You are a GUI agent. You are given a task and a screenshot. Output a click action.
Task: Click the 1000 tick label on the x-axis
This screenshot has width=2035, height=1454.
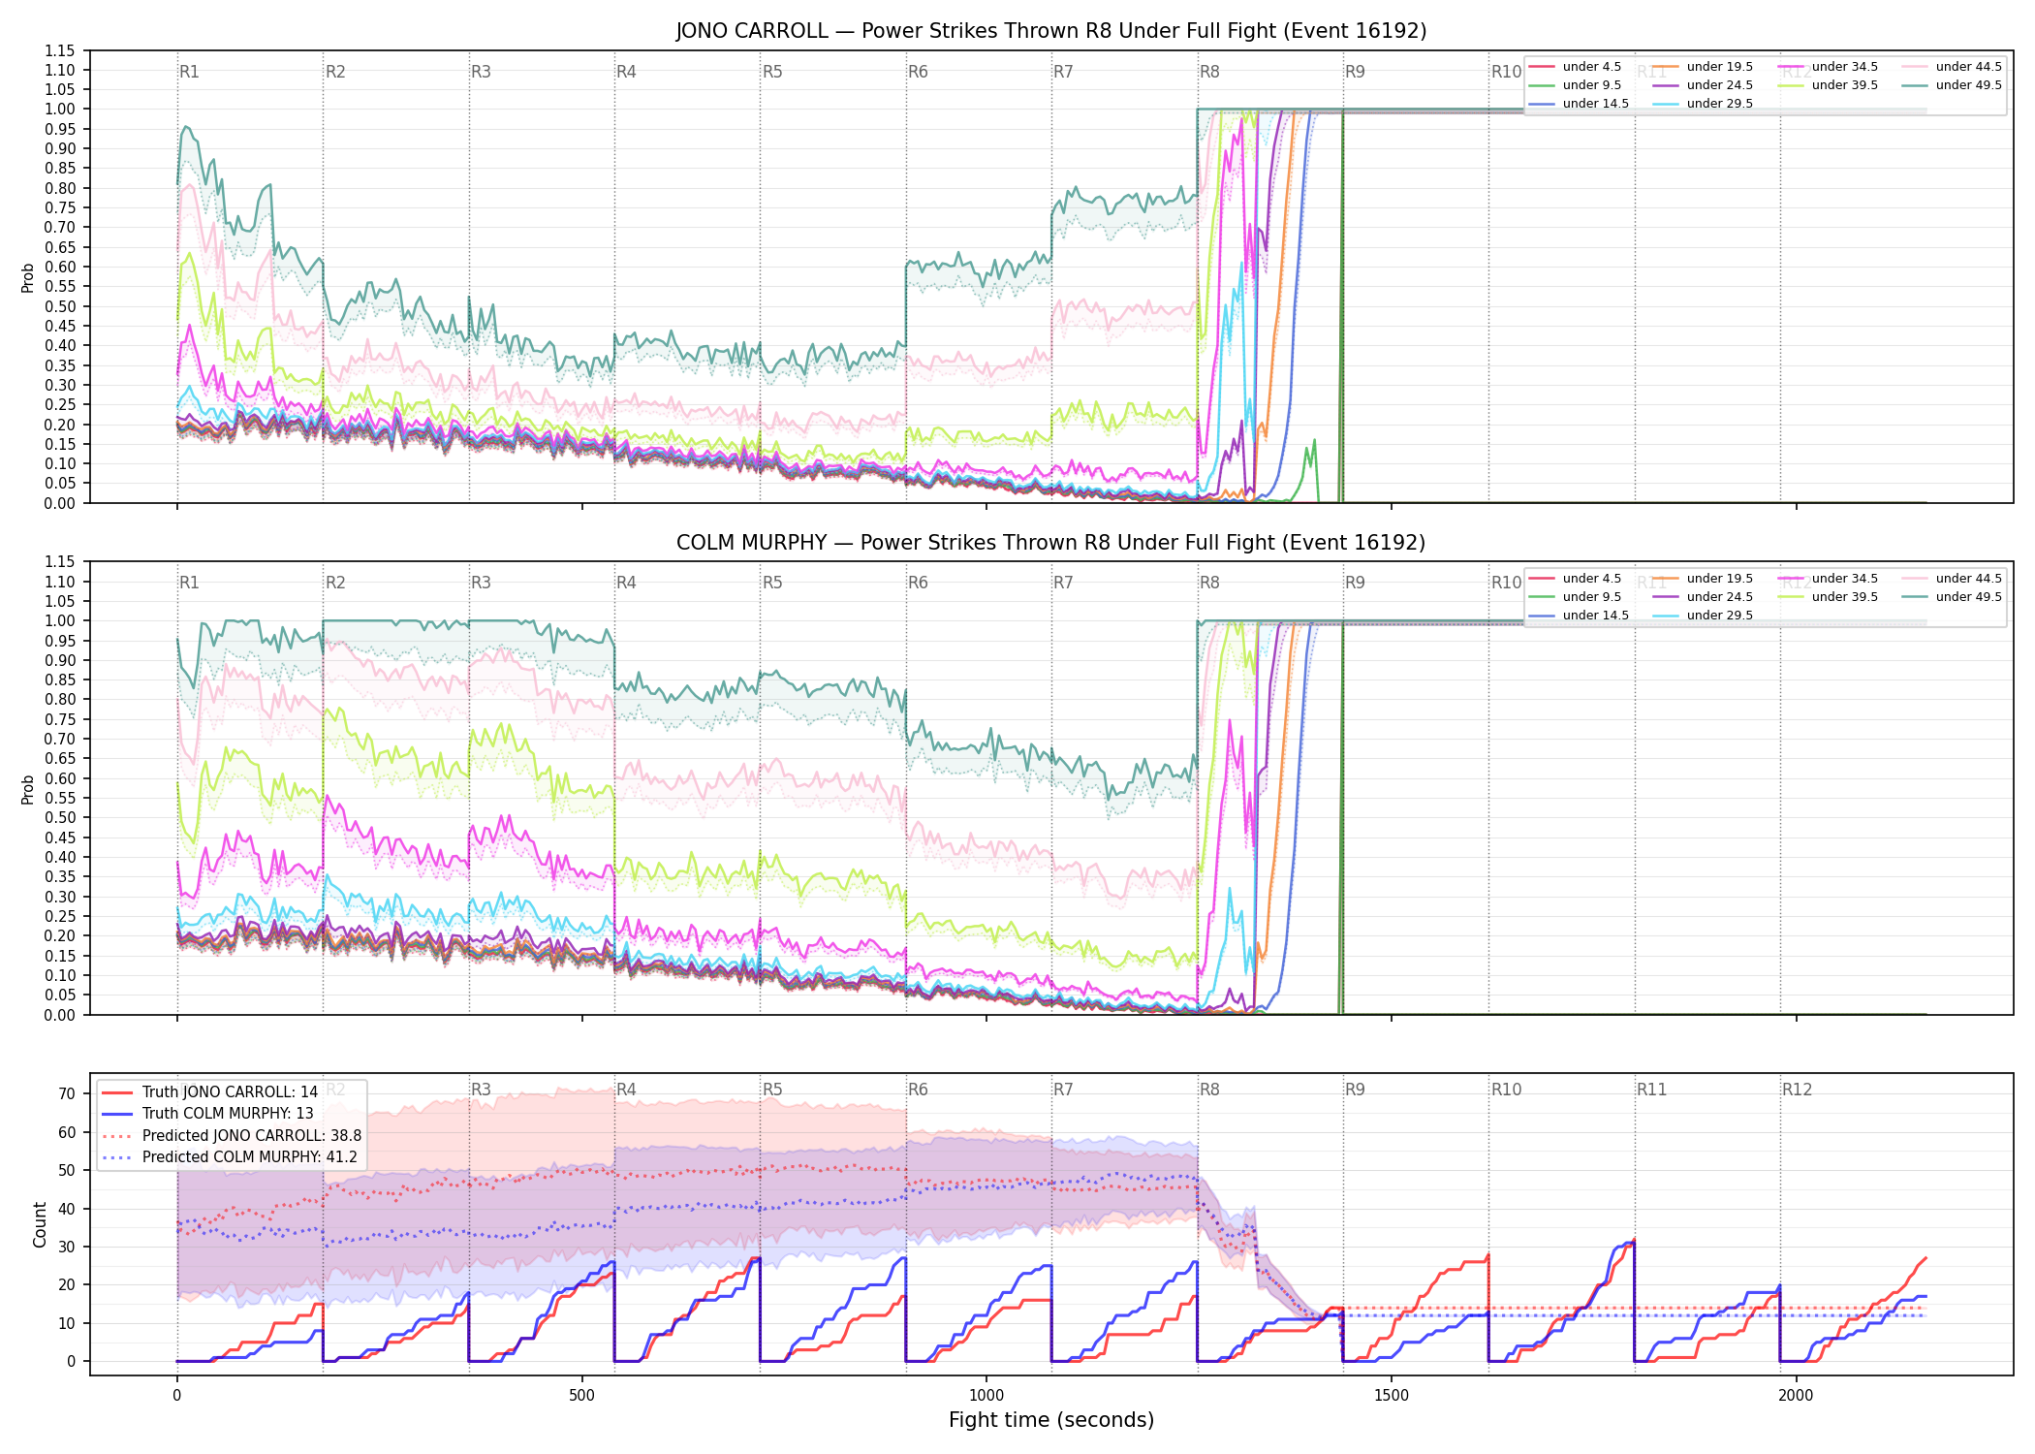[x=986, y=1396]
